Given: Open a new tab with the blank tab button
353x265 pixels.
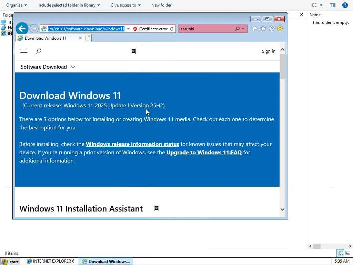Looking at the screenshot, I should 88,38.
